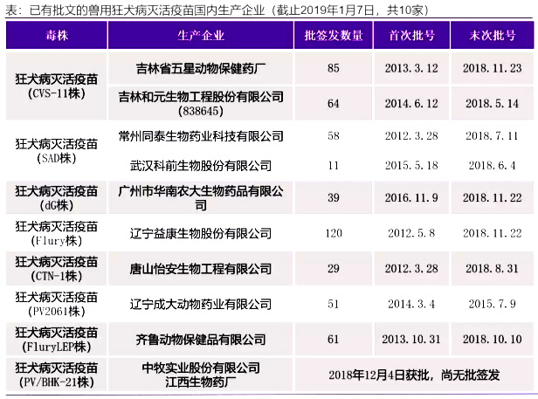Click last batch date 2018.11.23

point(492,68)
